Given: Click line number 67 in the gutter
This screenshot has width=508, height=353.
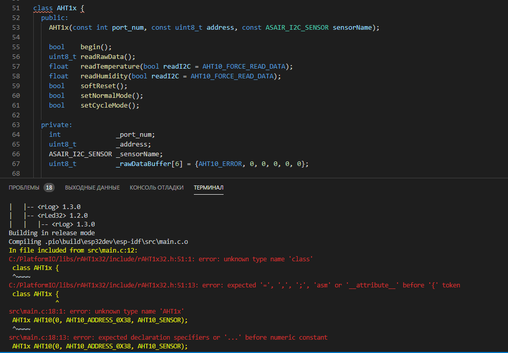Looking at the screenshot, I should (x=16, y=164).
